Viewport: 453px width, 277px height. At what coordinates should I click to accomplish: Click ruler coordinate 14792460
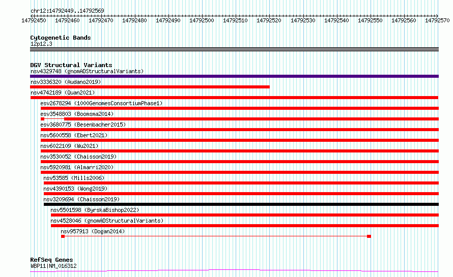[x=67, y=20]
